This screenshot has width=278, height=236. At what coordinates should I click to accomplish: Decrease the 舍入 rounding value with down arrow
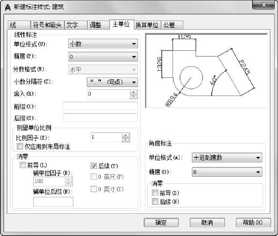point(133,96)
